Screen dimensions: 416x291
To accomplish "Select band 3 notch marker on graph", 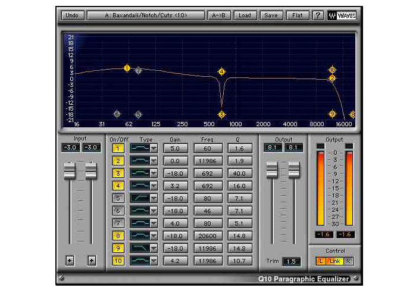I will click(x=221, y=115).
